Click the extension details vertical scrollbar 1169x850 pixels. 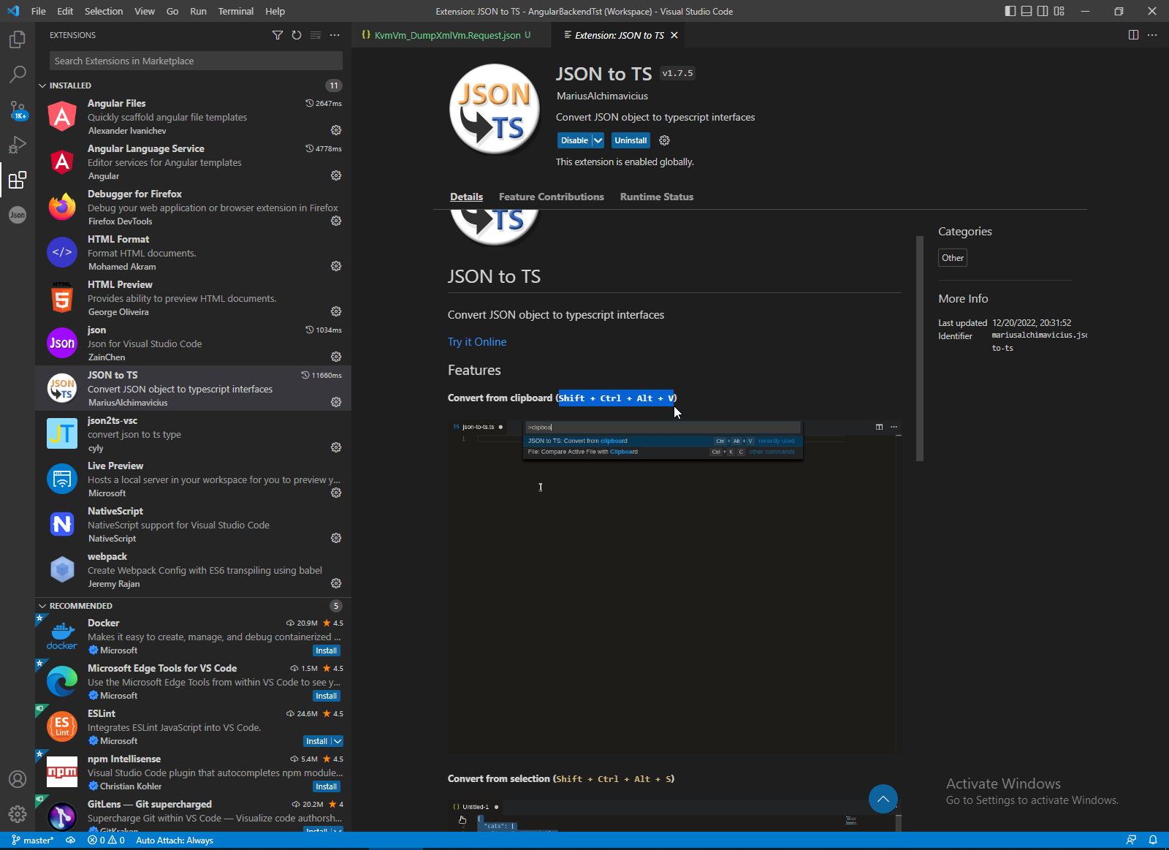[920, 348]
